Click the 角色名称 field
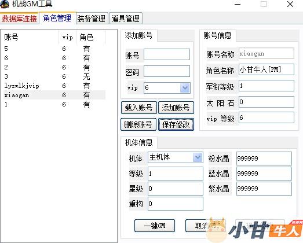 point(267,69)
